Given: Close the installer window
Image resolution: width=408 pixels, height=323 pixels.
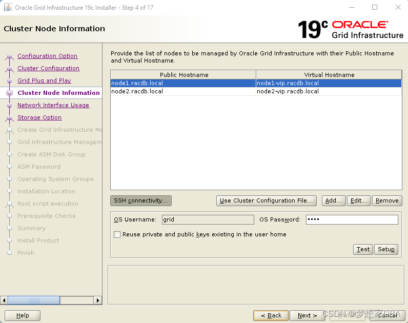Looking at the screenshot, I should tap(398, 7).
